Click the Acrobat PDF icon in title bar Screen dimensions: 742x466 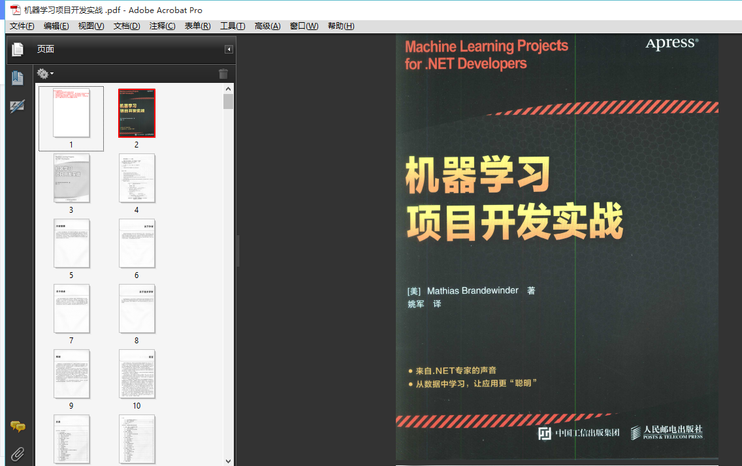pos(16,10)
